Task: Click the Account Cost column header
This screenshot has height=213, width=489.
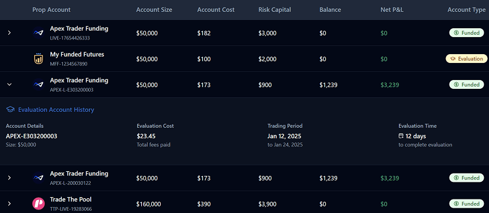Action: 216,9
